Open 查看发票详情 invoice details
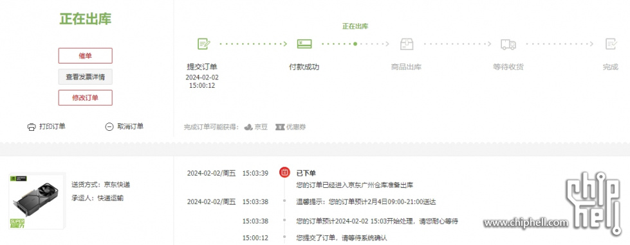This screenshot has height=245, width=630. tap(85, 77)
